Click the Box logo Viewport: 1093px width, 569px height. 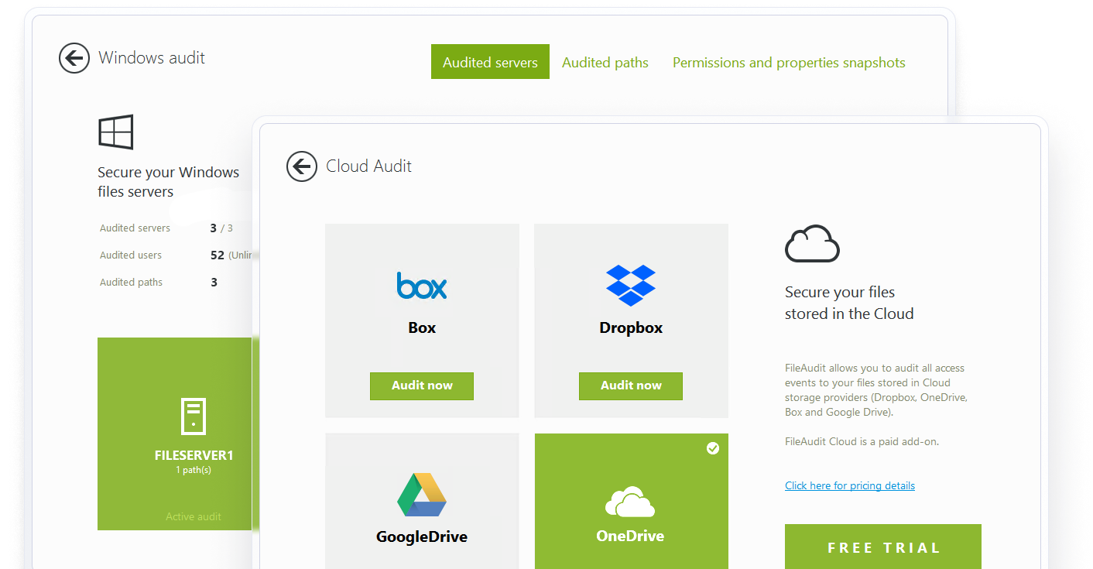(x=422, y=285)
